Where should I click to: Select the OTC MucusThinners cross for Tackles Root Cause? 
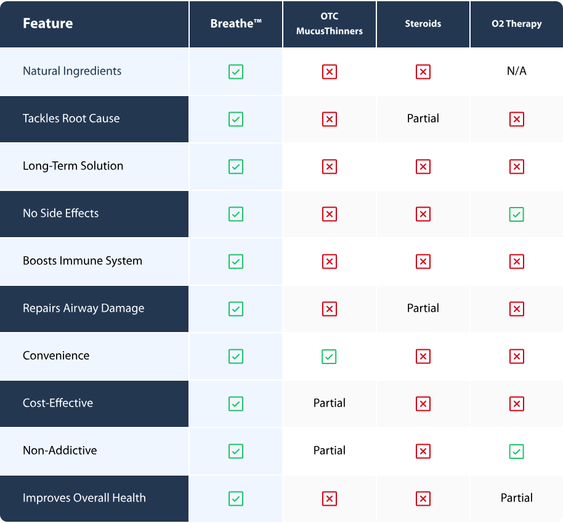[x=330, y=119]
